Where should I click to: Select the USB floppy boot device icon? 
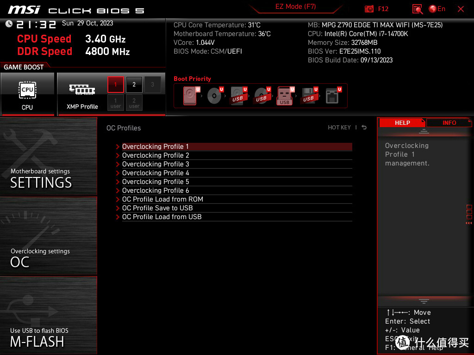[x=309, y=96]
